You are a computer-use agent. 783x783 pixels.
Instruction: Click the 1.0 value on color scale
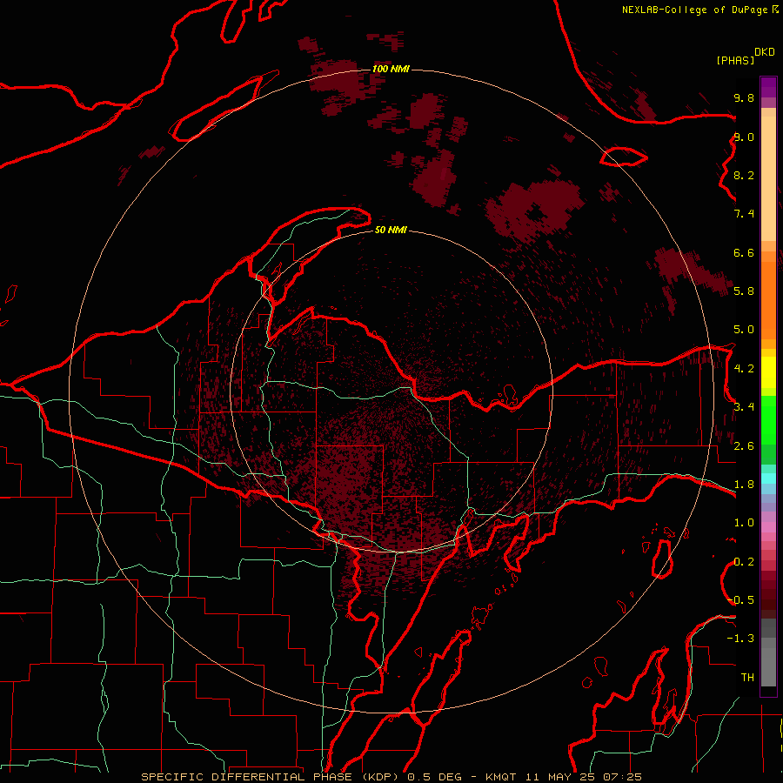point(744,522)
